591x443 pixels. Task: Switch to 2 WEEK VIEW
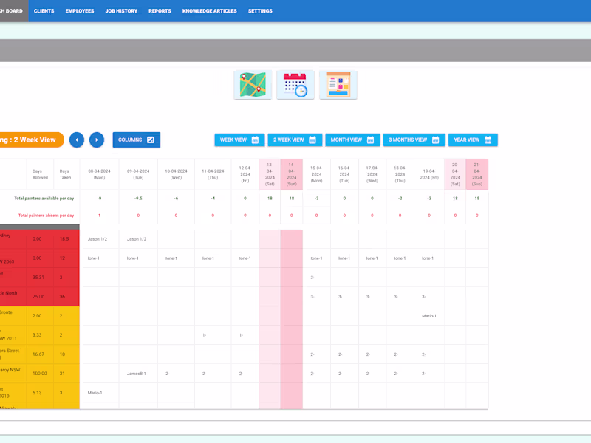click(293, 140)
